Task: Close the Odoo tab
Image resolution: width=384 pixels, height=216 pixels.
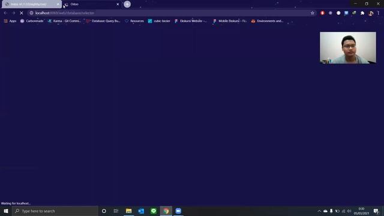Action: (118, 4)
